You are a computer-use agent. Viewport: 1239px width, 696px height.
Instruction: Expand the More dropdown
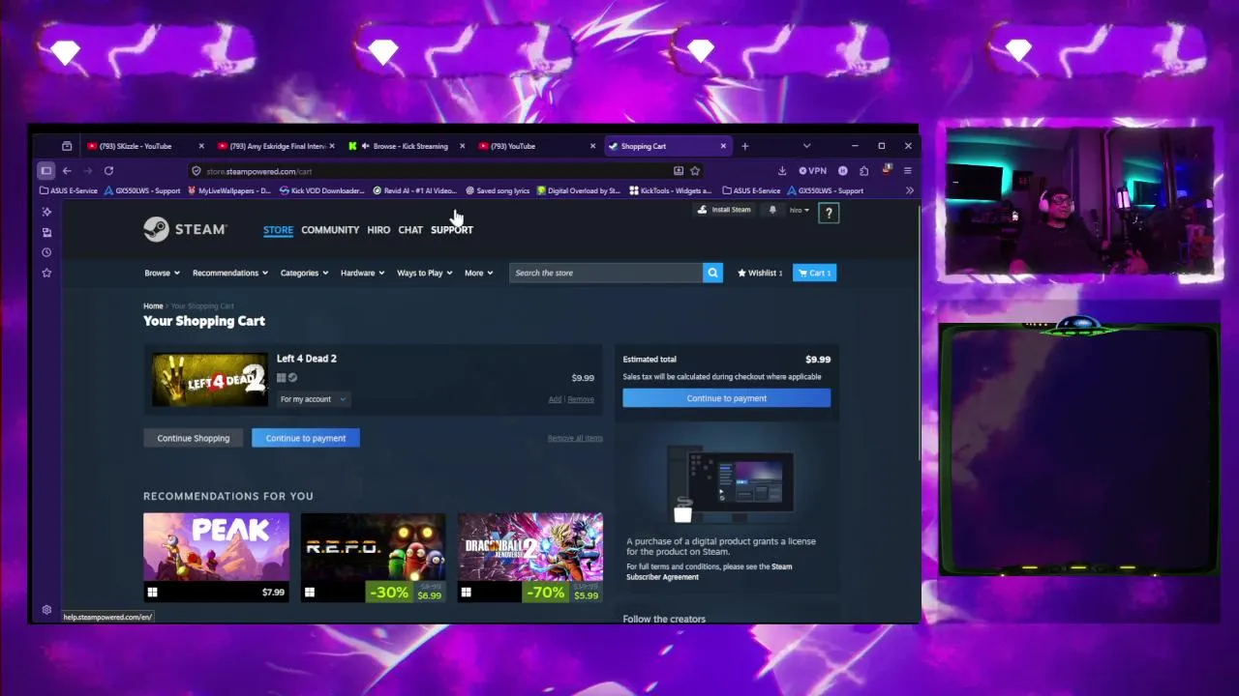click(478, 273)
